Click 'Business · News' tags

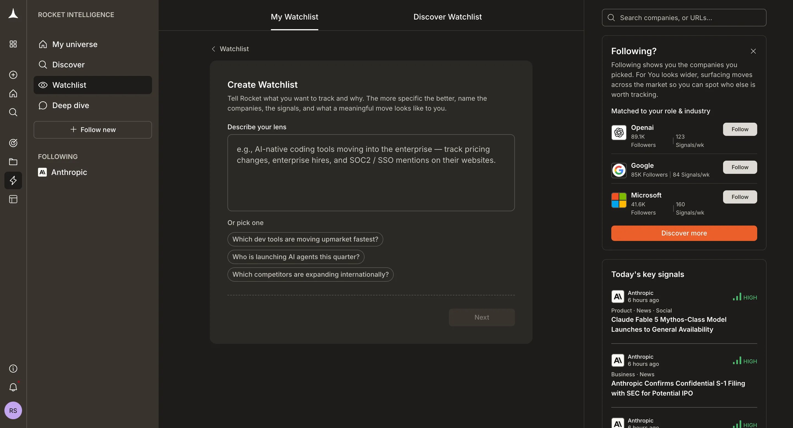(633, 374)
